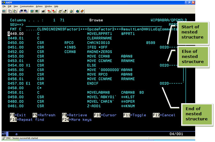This screenshot has width=215, height=142.
Task: Open the Communication menu
Action: coord(27,6)
